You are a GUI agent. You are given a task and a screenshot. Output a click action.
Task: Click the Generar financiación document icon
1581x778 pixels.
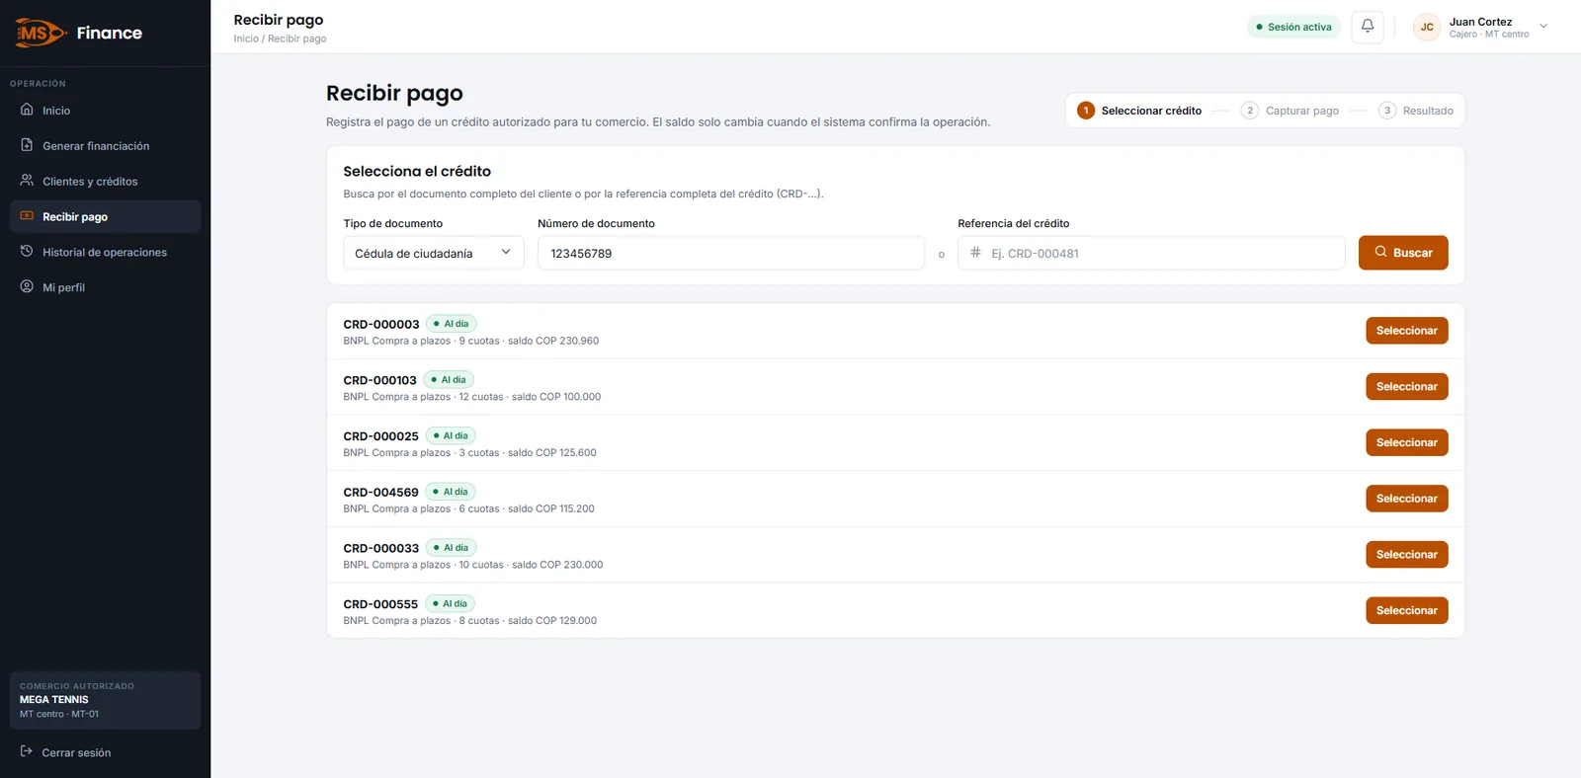pos(27,145)
